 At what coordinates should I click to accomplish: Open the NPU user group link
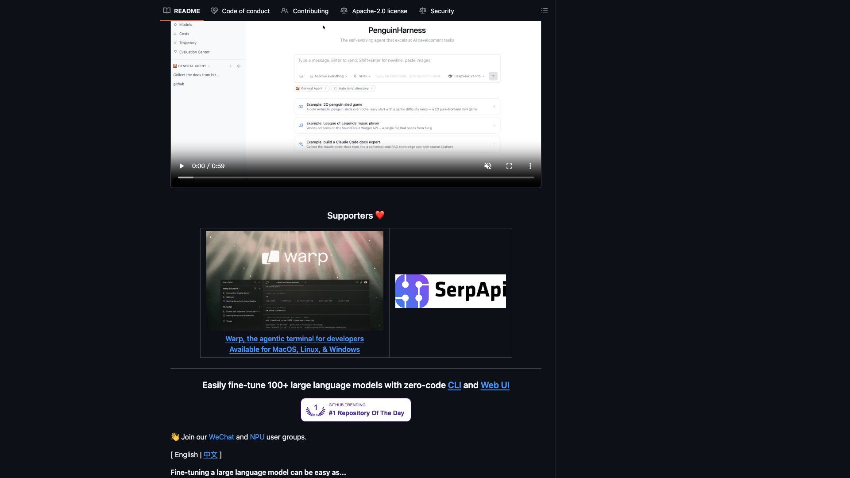pos(257,437)
